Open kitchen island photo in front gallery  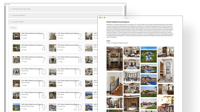click(132, 88)
